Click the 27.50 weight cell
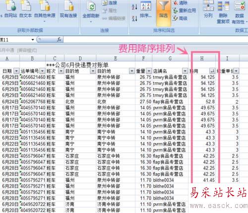Image resolution: width=248 pixels, height=213 pixels. (x=143, y=102)
